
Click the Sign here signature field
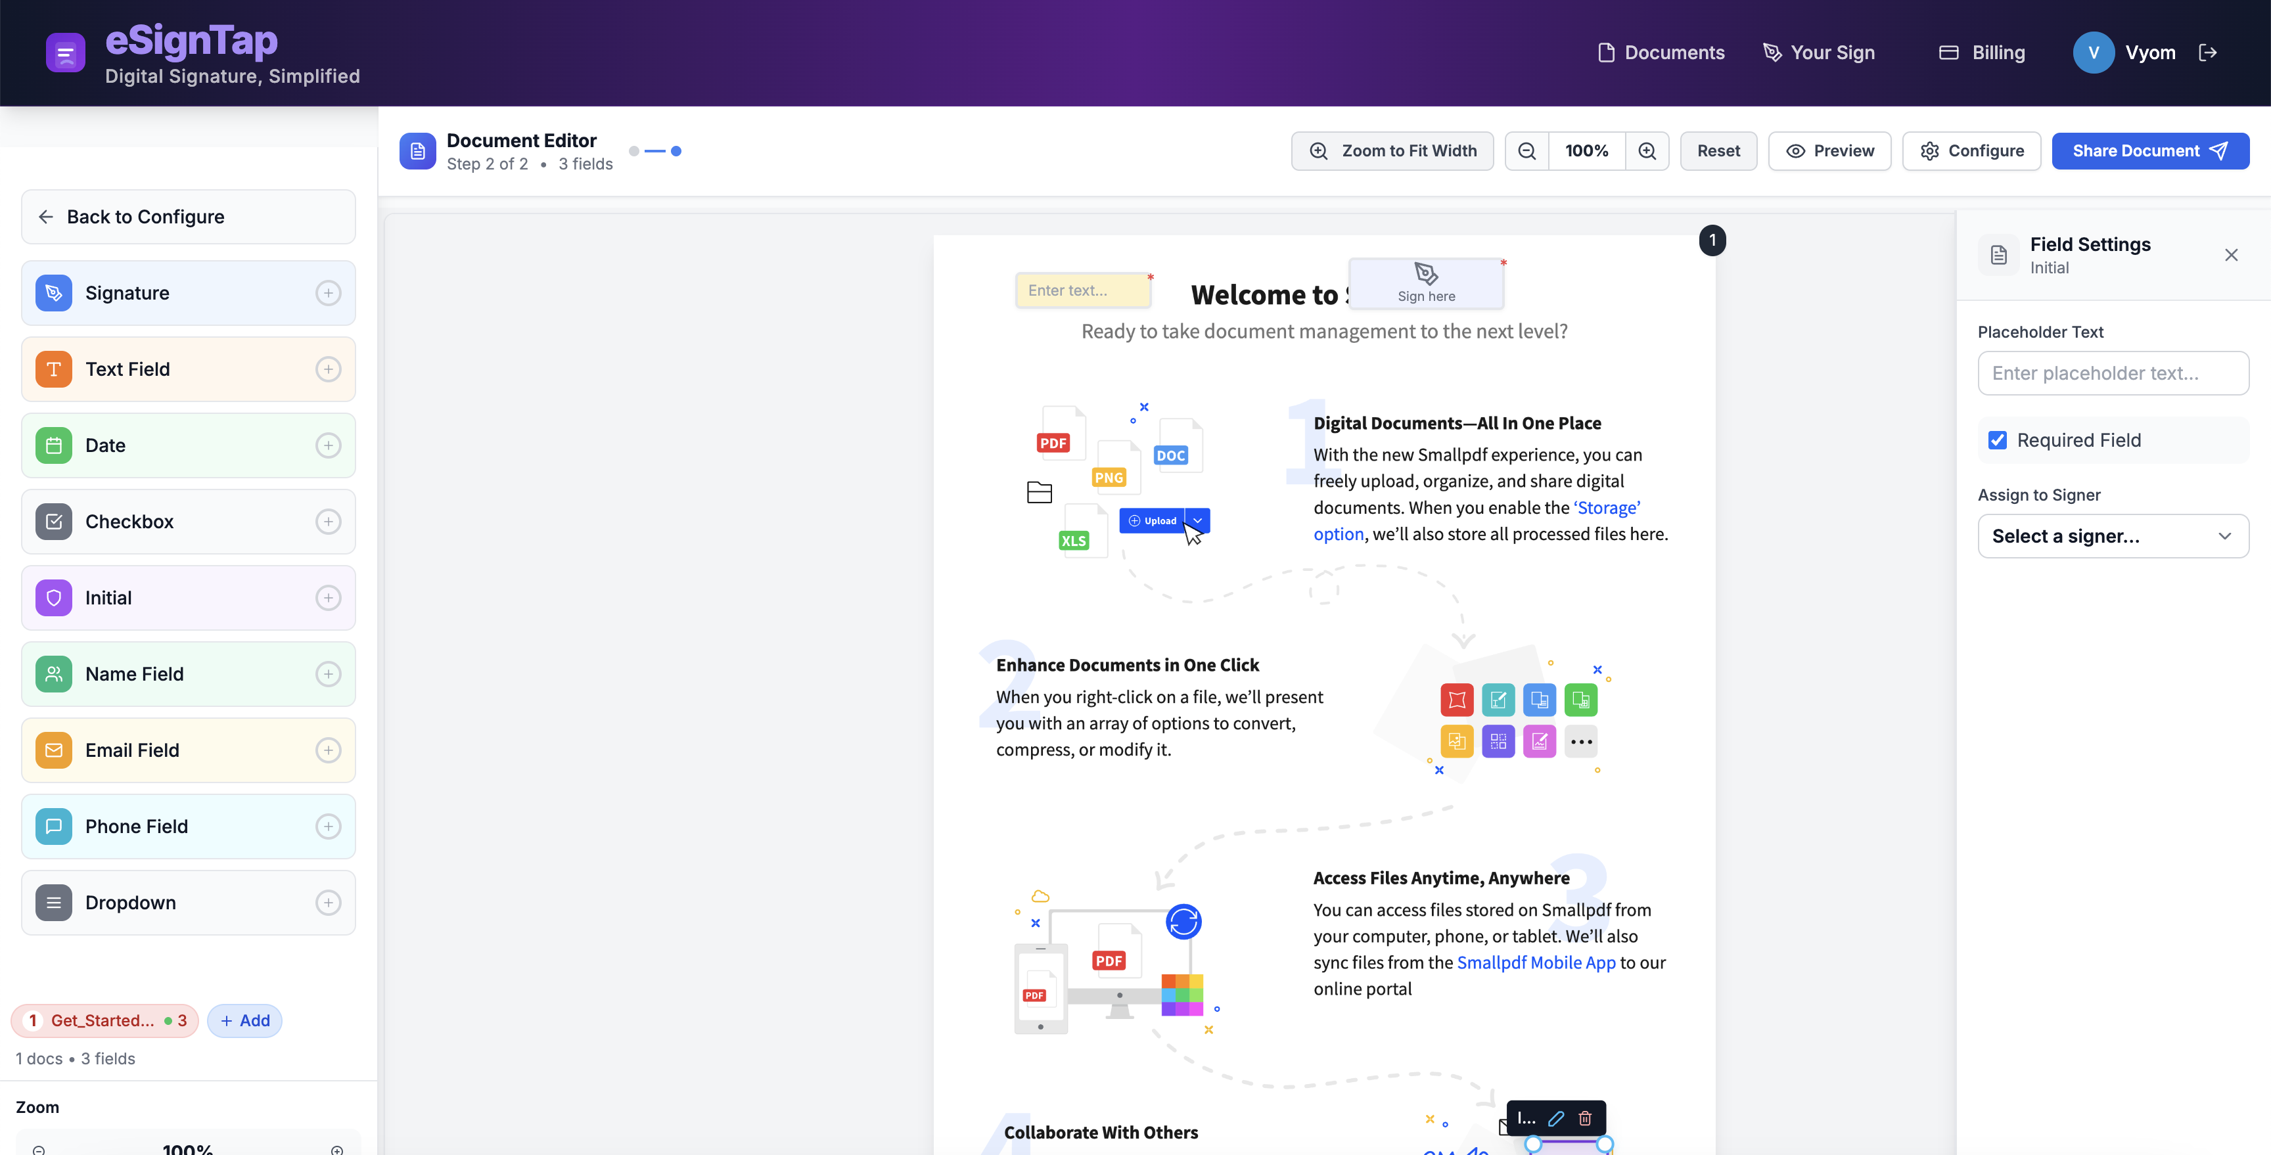[1427, 283]
